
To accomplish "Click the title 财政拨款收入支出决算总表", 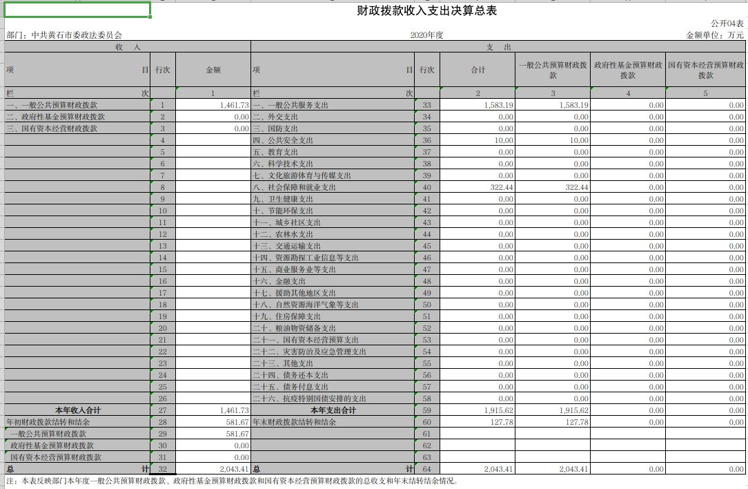I will [426, 10].
